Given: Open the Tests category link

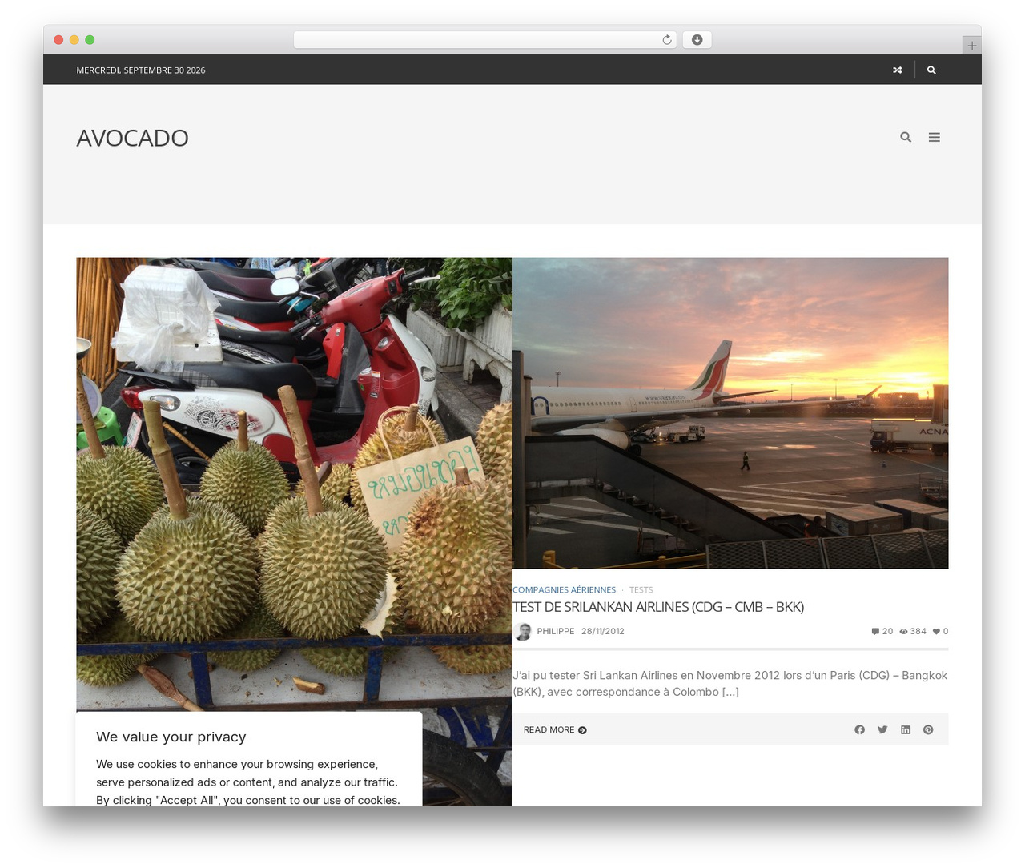Looking at the screenshot, I should pos(641,590).
